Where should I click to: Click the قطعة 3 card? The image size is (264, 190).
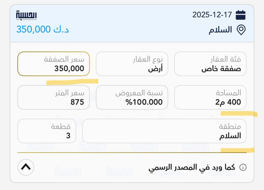[x=46, y=131]
